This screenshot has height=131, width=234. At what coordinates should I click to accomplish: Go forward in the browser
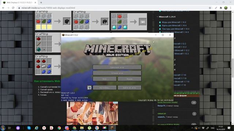(x=8, y=8)
